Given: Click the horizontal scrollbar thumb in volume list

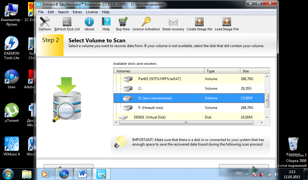Looking at the screenshot, I should click(186, 123).
